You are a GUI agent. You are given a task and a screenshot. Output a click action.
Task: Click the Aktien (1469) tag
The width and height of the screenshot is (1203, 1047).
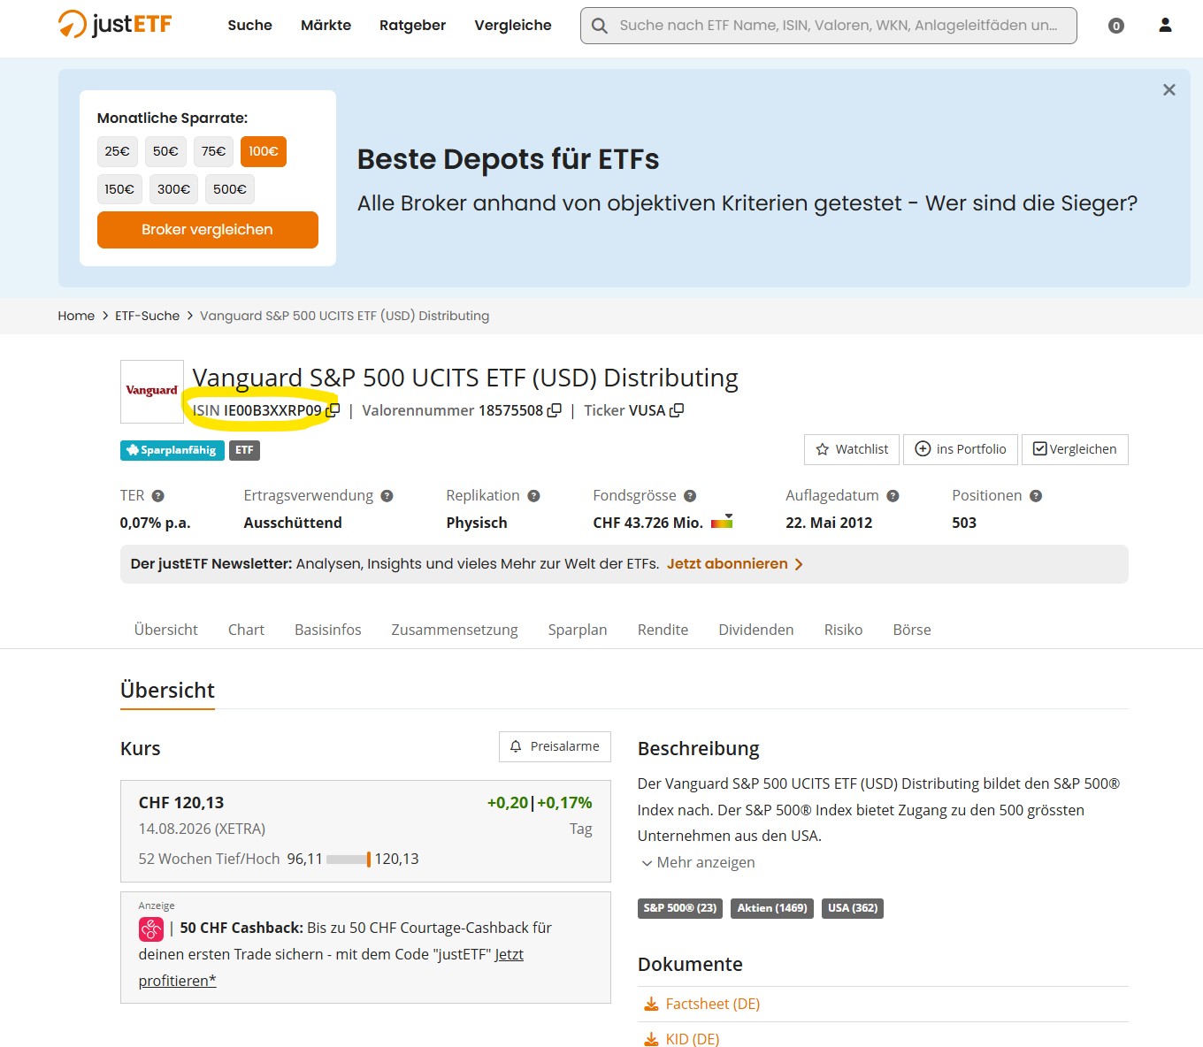(772, 908)
